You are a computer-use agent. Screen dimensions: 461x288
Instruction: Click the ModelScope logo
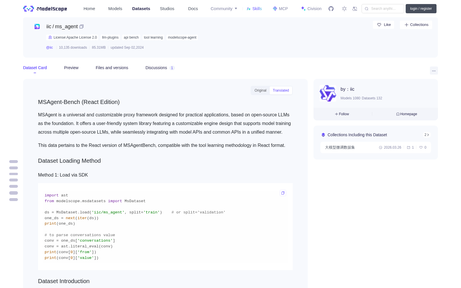pos(45,9)
